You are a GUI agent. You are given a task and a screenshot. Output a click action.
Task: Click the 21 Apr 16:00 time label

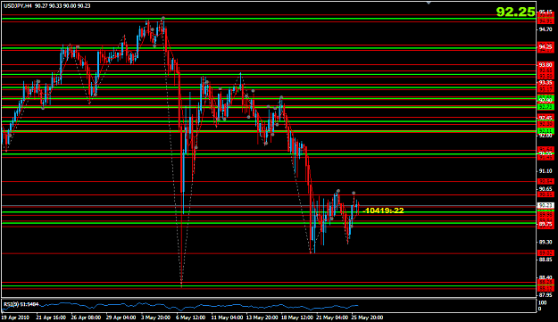(x=51, y=318)
